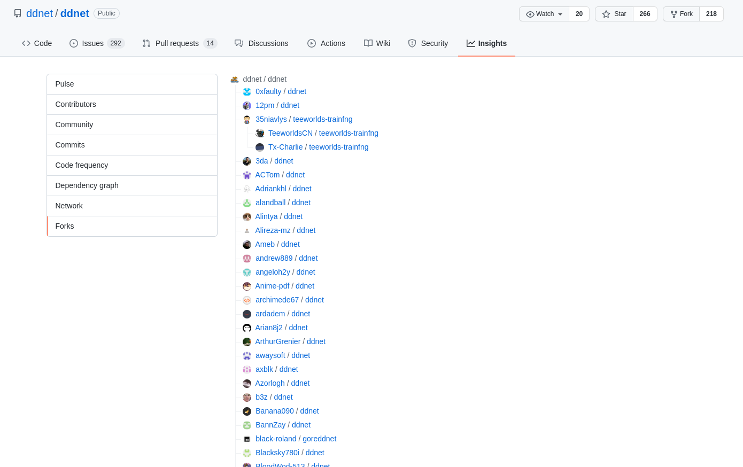This screenshot has width=743, height=467.
Task: Click the black-roland avatar icon
Action: click(x=247, y=439)
